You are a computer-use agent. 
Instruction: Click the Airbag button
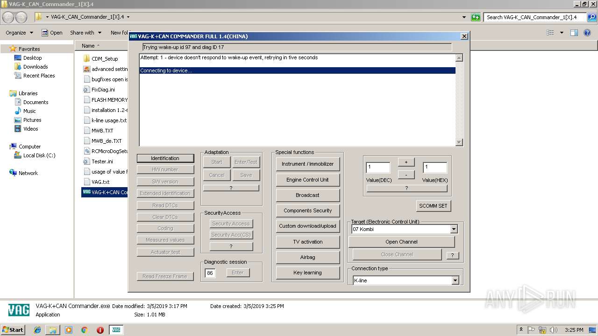307,257
